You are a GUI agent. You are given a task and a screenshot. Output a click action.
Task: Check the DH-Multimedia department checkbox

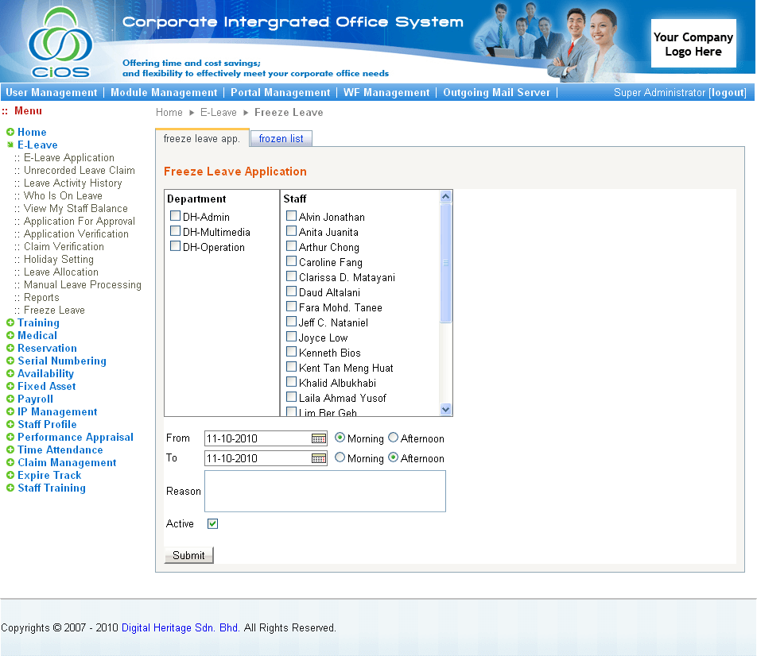176,231
